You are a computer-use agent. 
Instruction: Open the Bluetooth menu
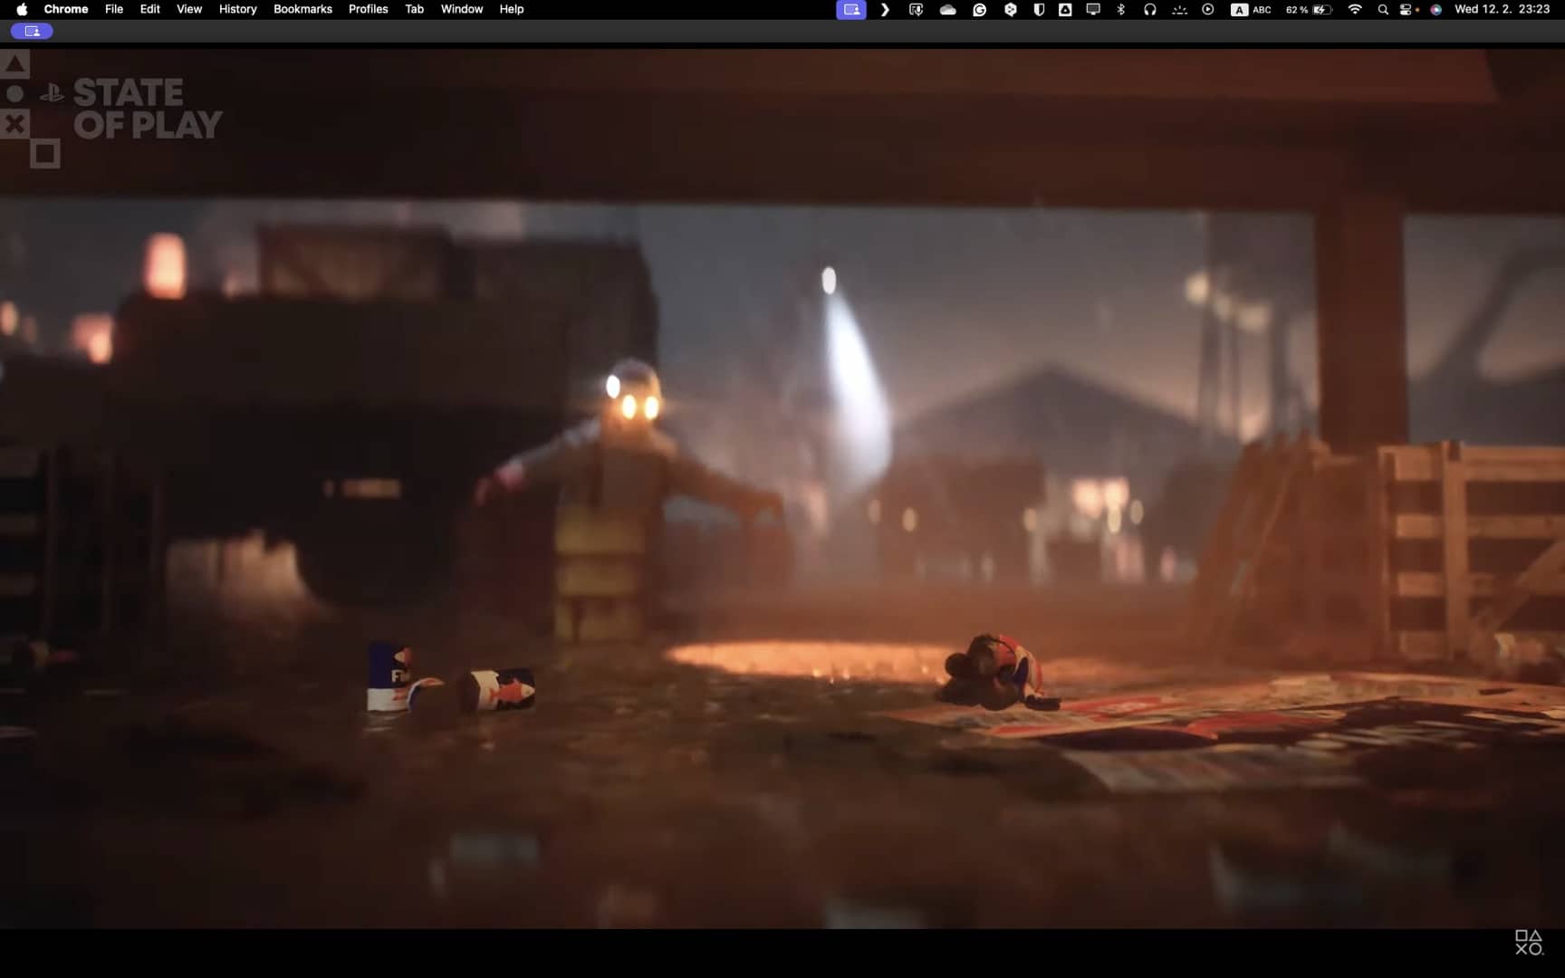[x=1121, y=9]
